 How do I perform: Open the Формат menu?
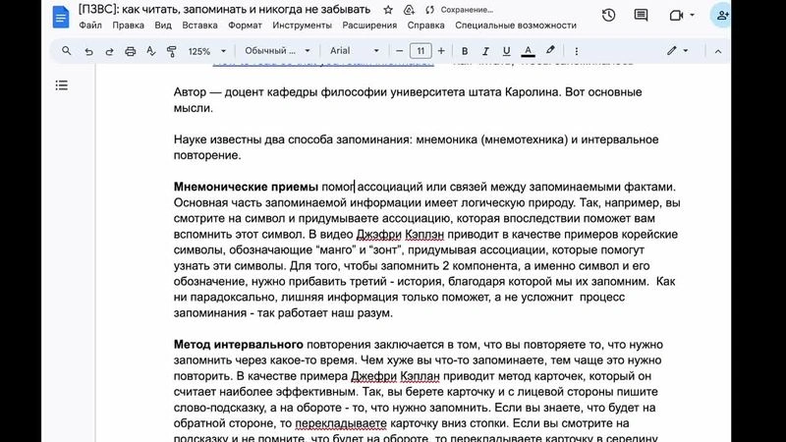click(245, 26)
